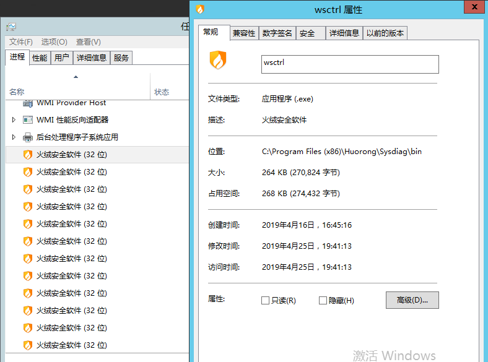The width and height of the screenshot is (488, 362).
Task: Click the first 火绒安全软件 shield icon
Action: pyautogui.click(x=28, y=155)
